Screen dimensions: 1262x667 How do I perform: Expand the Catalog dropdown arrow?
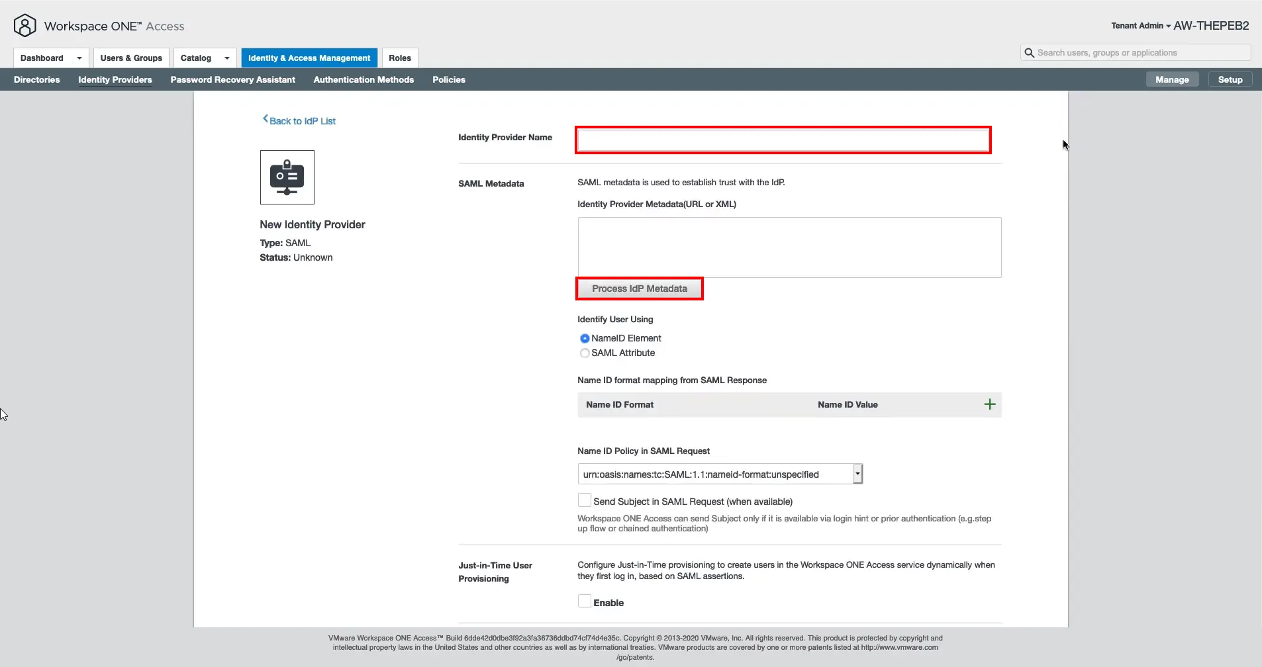coord(227,58)
